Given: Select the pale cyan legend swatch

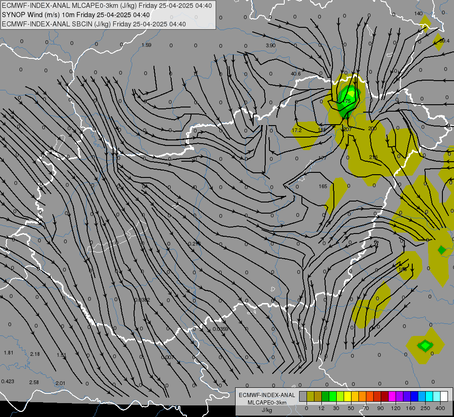Looking at the screenshot, I should (x=436, y=396).
